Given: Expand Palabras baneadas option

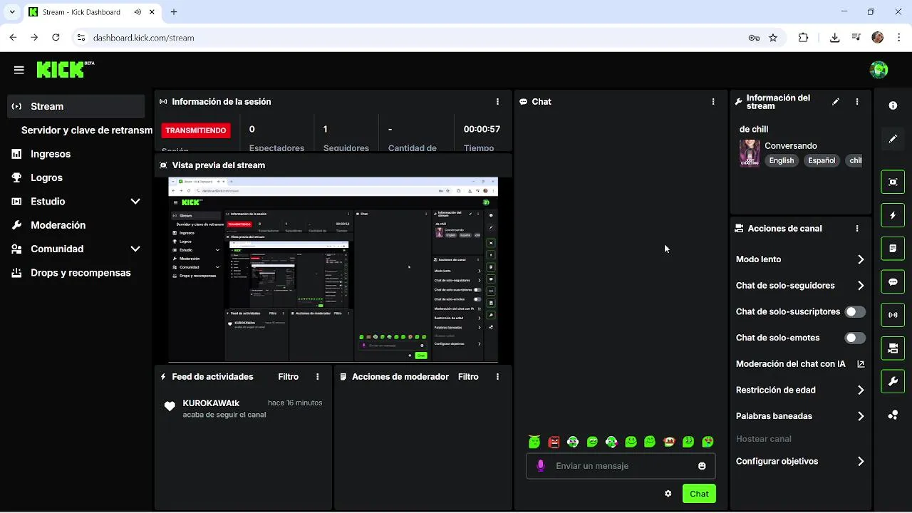Looking at the screenshot, I should coord(861,416).
